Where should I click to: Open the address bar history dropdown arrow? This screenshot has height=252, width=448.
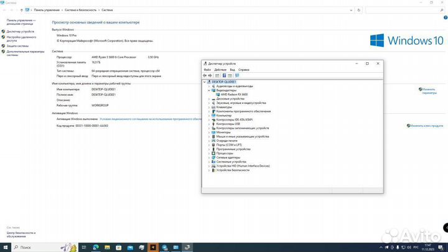click(x=351, y=10)
